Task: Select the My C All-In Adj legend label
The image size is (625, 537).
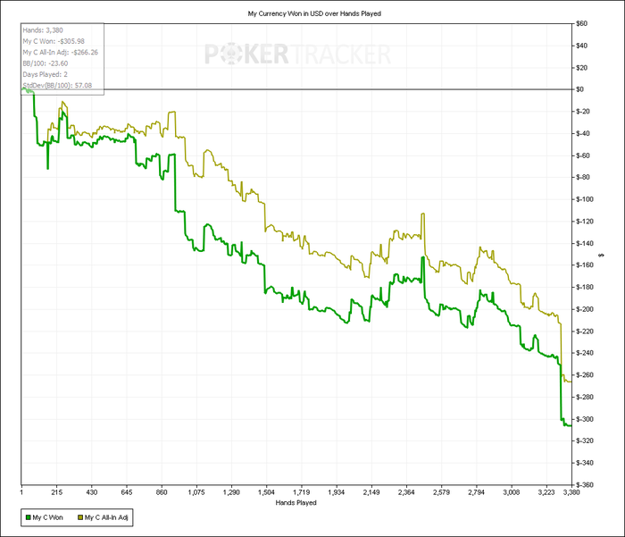Action: (x=106, y=517)
